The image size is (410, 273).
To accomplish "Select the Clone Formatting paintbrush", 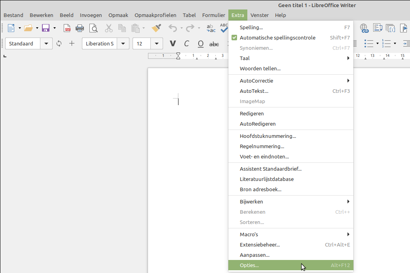I will [x=156, y=28].
